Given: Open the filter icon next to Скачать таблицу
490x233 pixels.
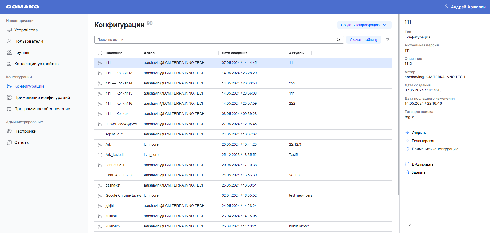Looking at the screenshot, I should [x=387, y=40].
